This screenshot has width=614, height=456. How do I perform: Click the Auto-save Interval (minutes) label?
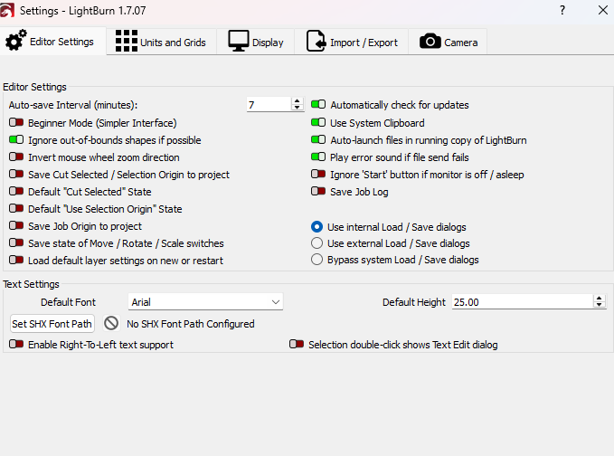pos(73,105)
